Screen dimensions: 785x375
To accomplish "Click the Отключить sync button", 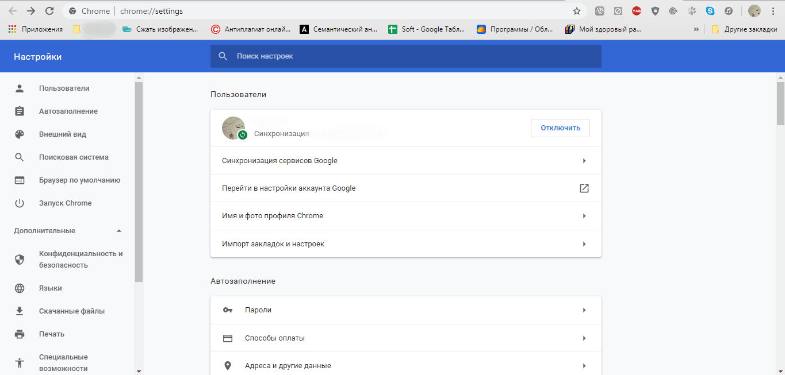I will 560,128.
